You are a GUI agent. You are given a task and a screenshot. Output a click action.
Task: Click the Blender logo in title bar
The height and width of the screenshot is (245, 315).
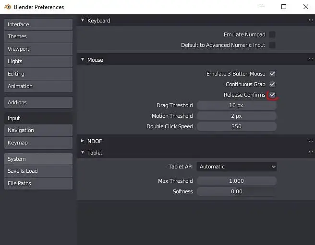pos(7,7)
